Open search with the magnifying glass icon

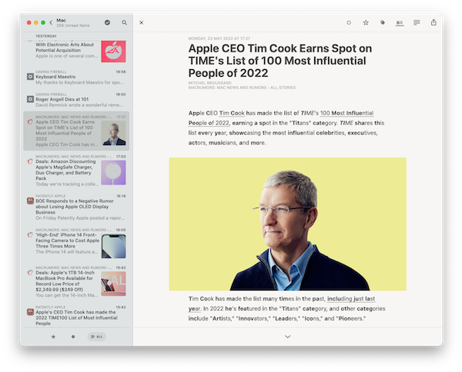(124, 22)
